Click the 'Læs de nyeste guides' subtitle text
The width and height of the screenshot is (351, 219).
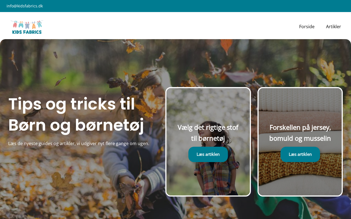point(79,143)
